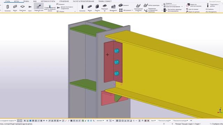Select the concrete Балка tool
Viewport: 223px width, 125px height.
pos(90,8)
